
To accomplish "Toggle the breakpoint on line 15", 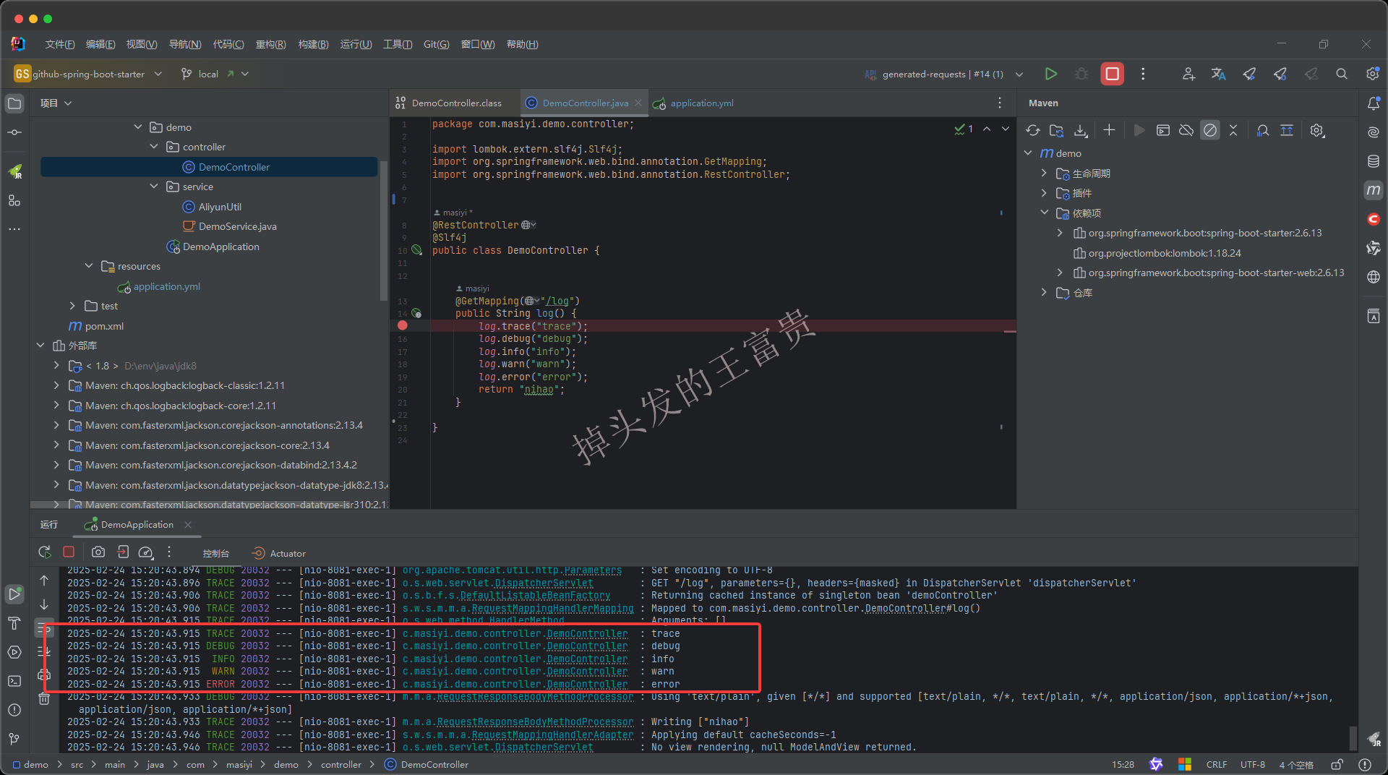I will click(403, 325).
